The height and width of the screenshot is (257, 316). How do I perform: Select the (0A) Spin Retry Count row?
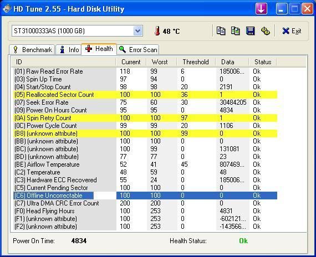[x=145, y=118]
